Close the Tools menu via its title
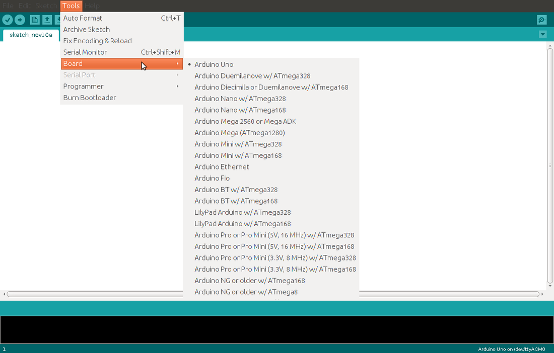Screen dimensions: 554x353 point(71,6)
